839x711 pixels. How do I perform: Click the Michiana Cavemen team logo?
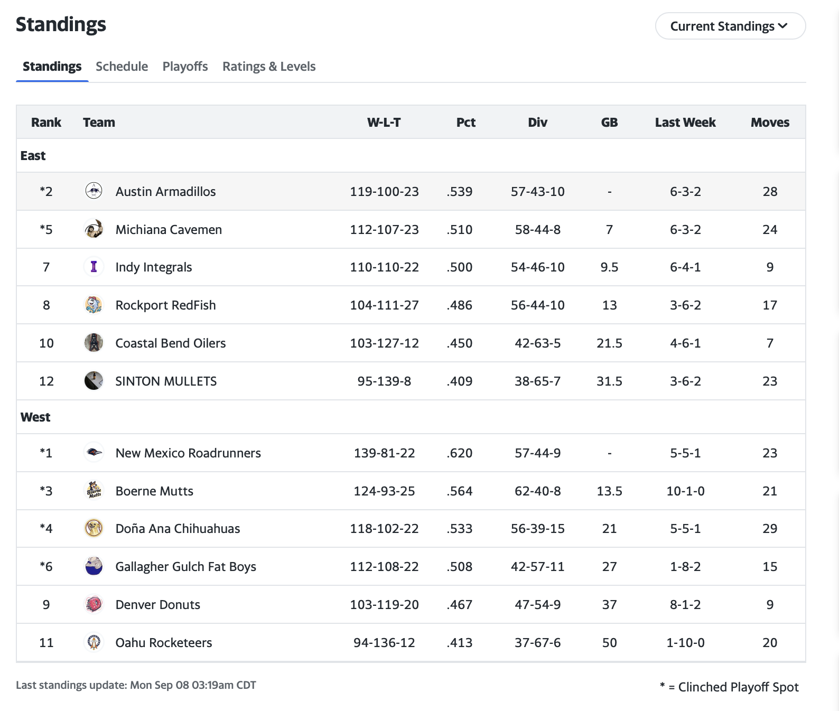coord(94,229)
